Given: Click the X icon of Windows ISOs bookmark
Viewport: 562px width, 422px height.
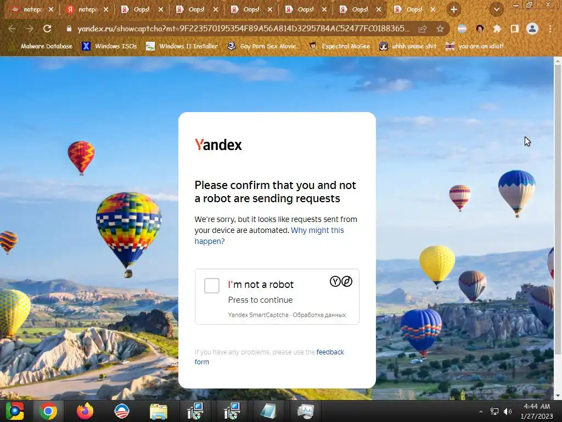Looking at the screenshot, I should coord(86,46).
